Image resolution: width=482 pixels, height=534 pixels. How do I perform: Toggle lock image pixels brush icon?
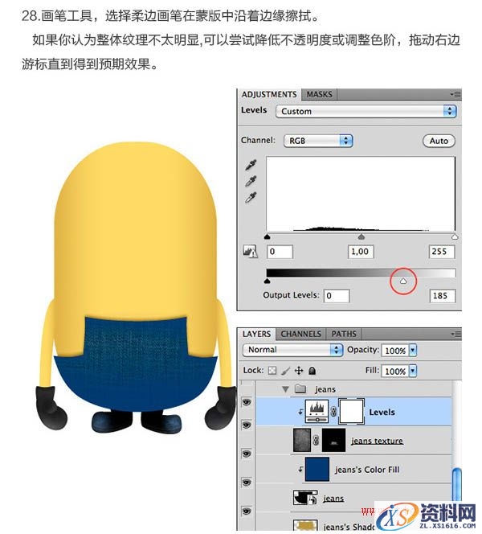point(286,371)
